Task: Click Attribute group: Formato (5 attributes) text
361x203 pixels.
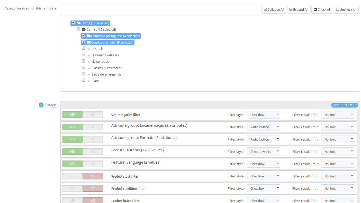Action: pyautogui.click(x=144, y=138)
